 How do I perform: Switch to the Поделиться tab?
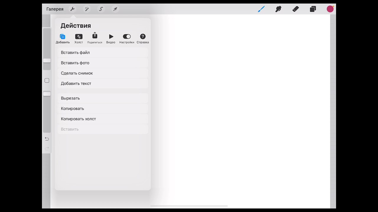pyautogui.click(x=94, y=38)
